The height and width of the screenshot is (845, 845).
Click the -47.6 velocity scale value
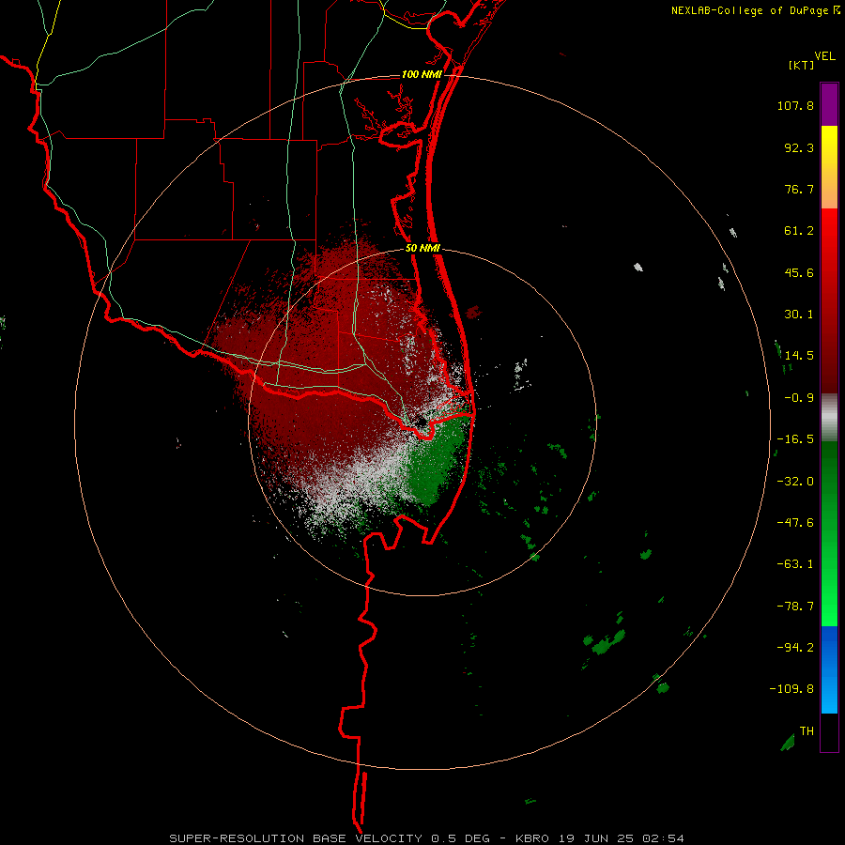pyautogui.click(x=795, y=523)
